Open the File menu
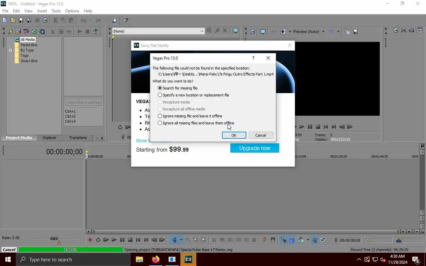 (x=5, y=11)
